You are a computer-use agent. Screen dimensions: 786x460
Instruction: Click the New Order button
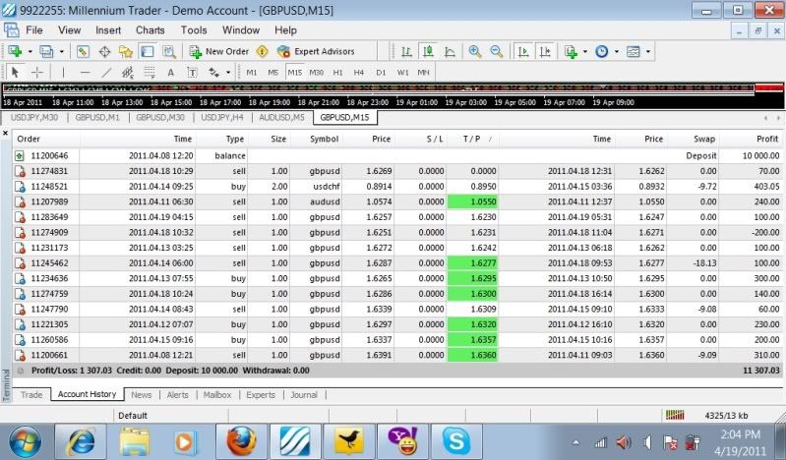click(x=219, y=51)
